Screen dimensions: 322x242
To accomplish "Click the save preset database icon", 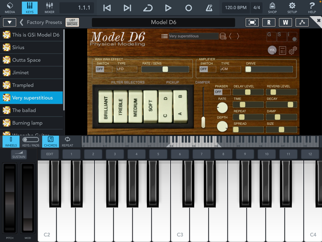I will pos(223,36).
